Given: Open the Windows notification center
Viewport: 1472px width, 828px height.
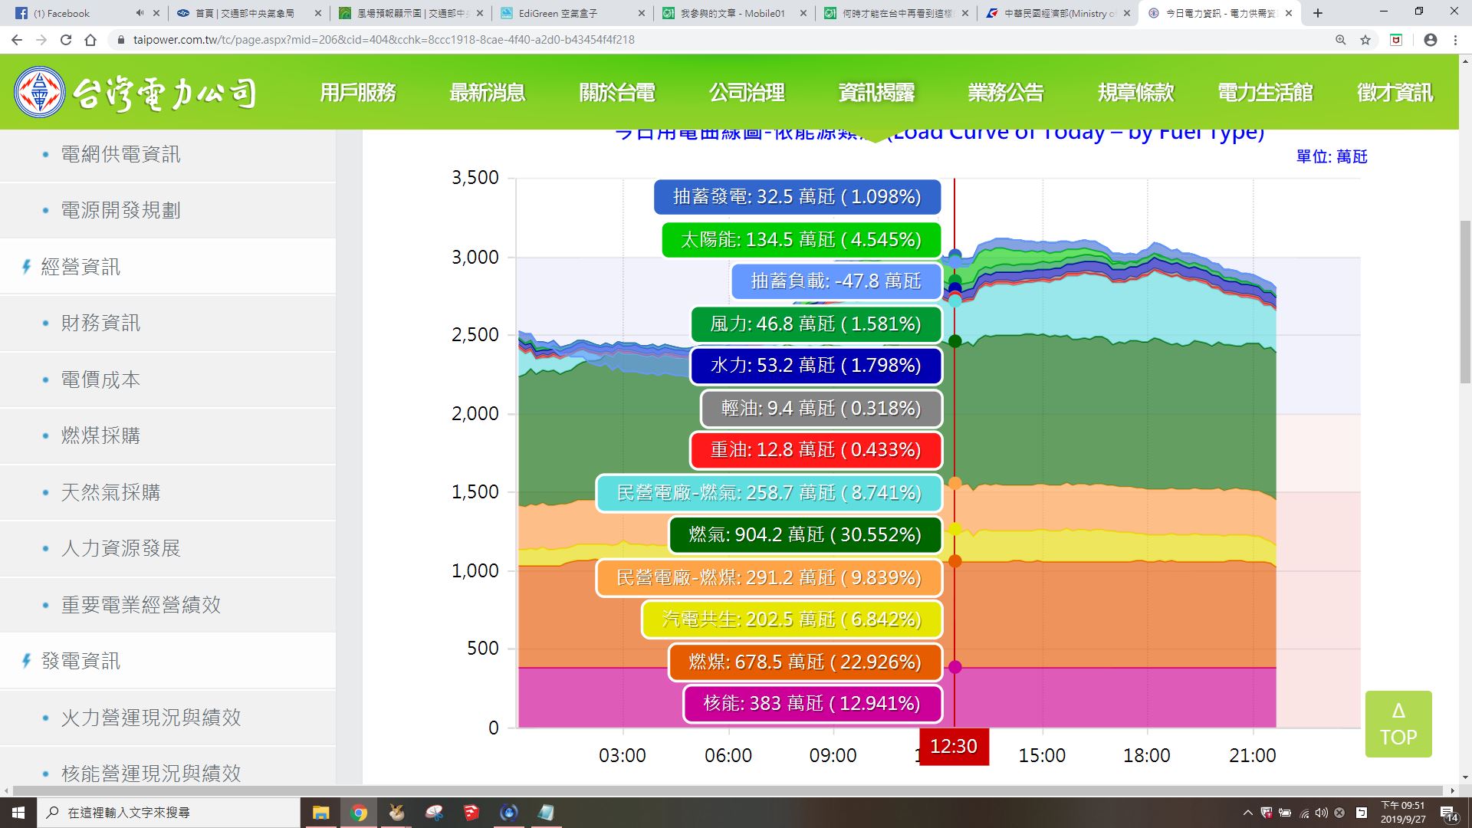Looking at the screenshot, I should (1448, 813).
